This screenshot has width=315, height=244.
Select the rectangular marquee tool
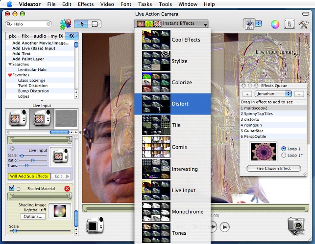(x=95, y=24)
